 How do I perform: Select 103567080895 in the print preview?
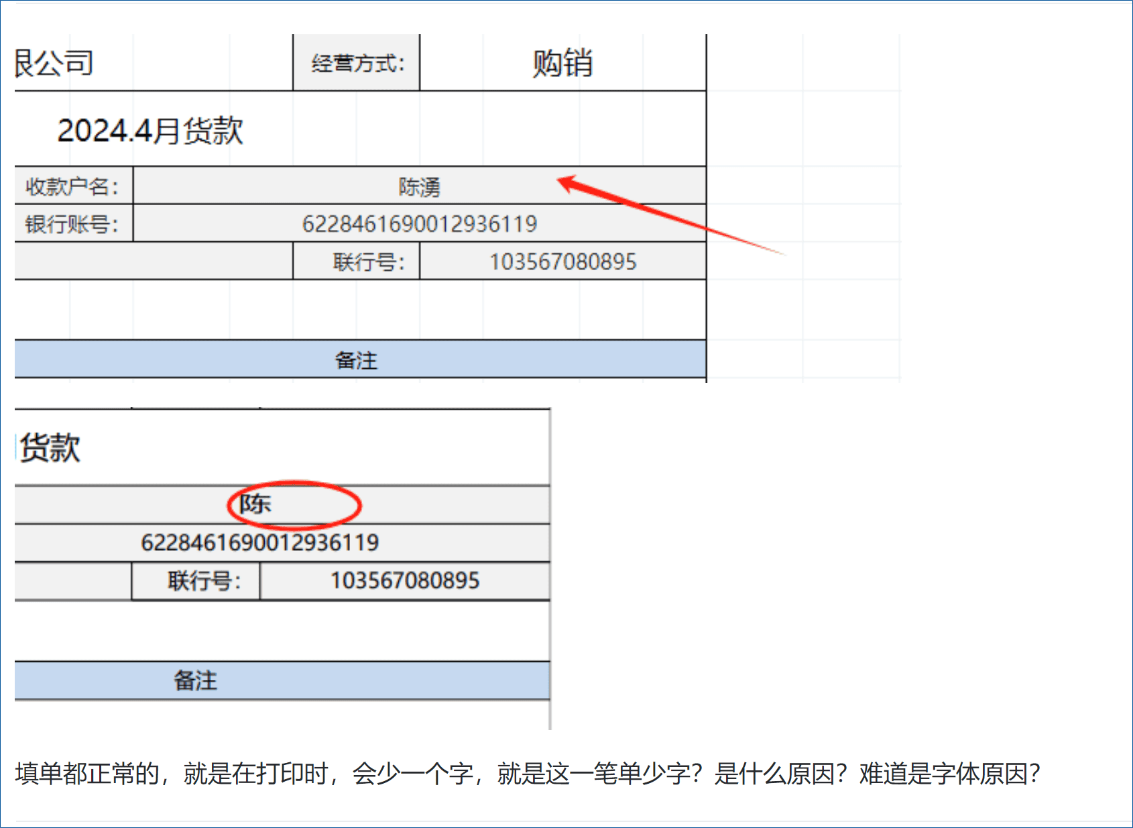pos(405,581)
